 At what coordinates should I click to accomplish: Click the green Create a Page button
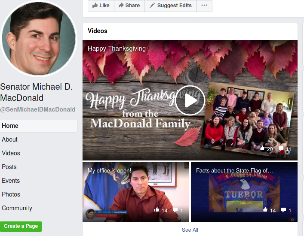coord(21,226)
